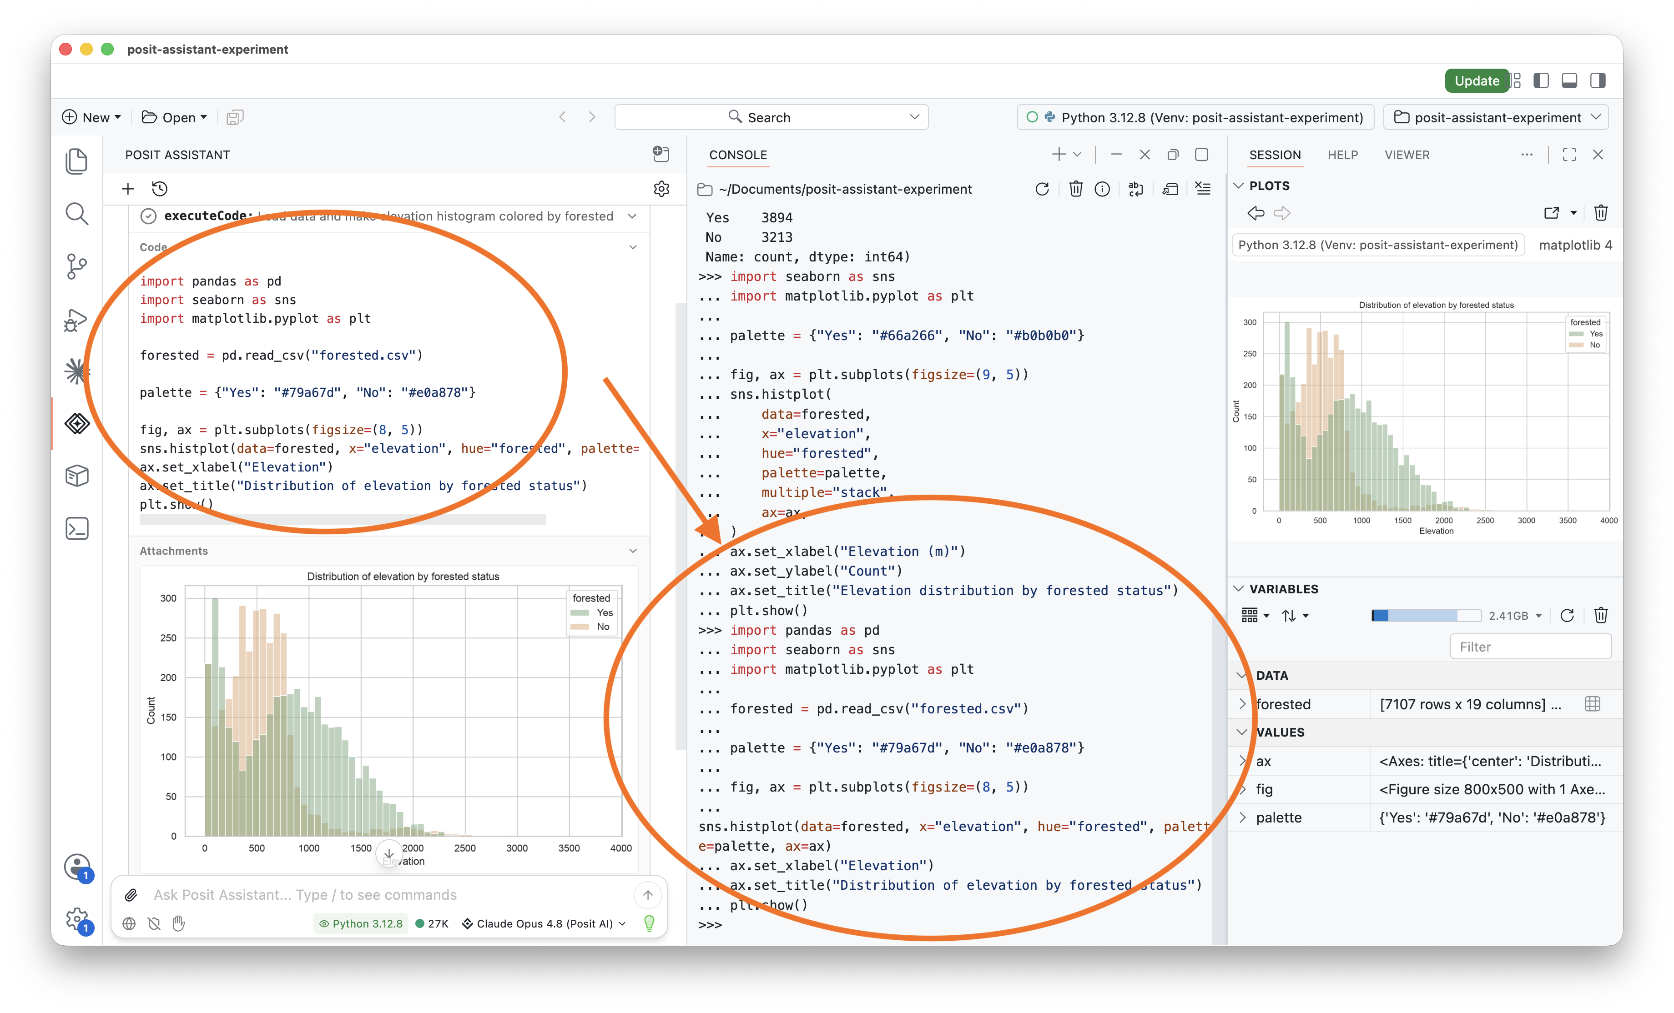Click the context usage 27K indicator
The height and width of the screenshot is (1013, 1674).
click(x=432, y=923)
